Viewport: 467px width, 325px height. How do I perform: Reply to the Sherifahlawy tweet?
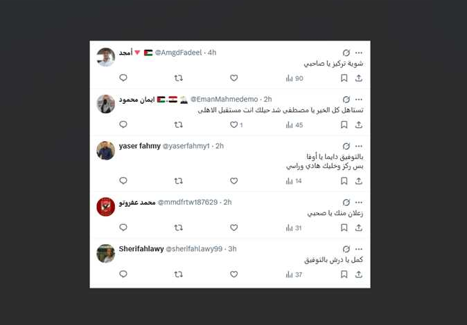pyautogui.click(x=123, y=274)
